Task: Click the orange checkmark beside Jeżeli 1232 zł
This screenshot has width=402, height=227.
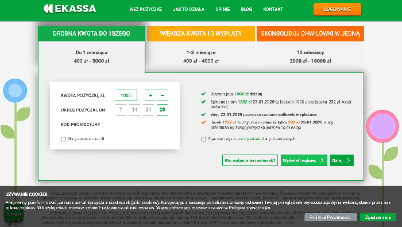Action: (203, 122)
